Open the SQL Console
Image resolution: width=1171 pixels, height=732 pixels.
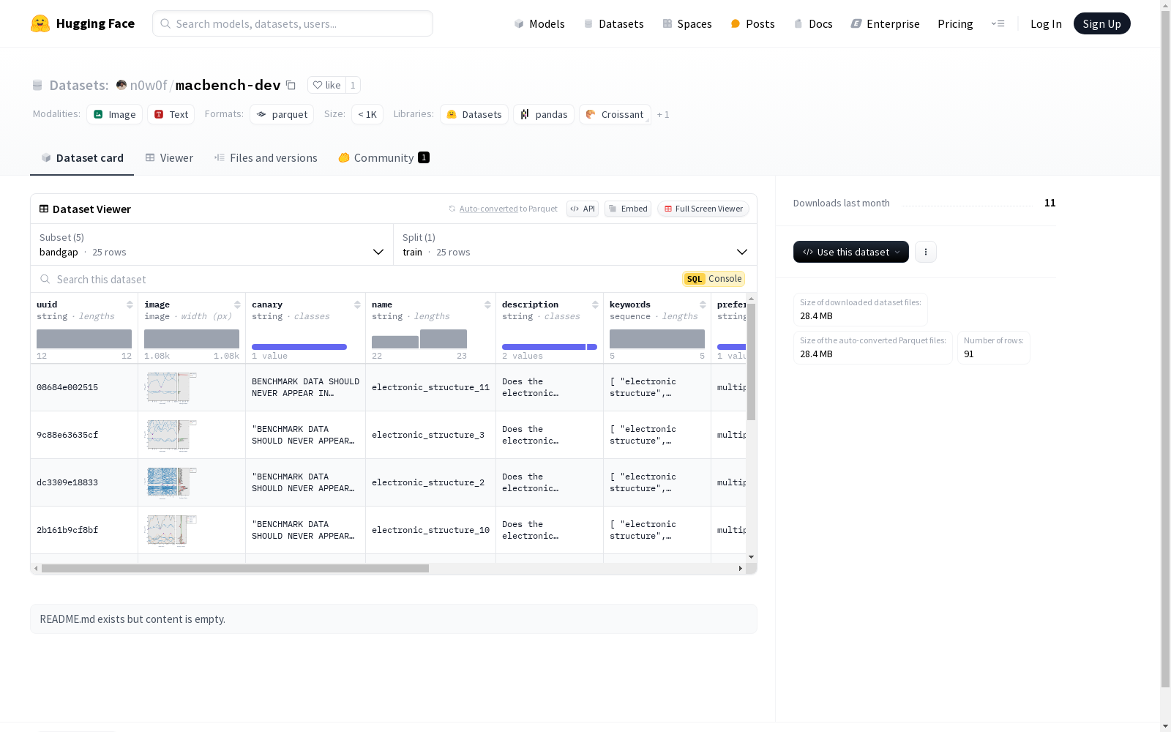point(714,279)
